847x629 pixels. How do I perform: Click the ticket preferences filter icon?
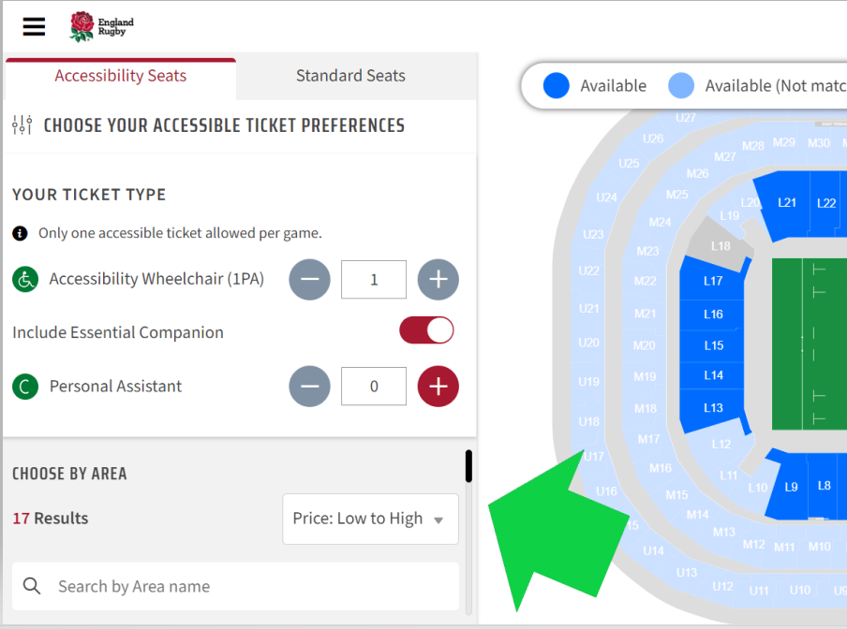pos(22,125)
